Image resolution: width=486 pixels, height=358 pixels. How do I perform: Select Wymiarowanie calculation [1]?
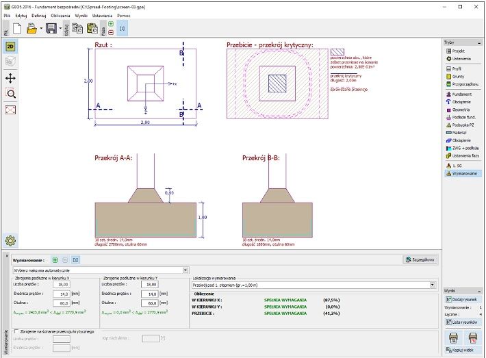75,259
